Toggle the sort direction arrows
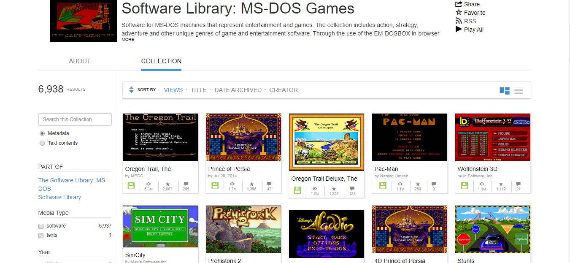 coord(131,90)
